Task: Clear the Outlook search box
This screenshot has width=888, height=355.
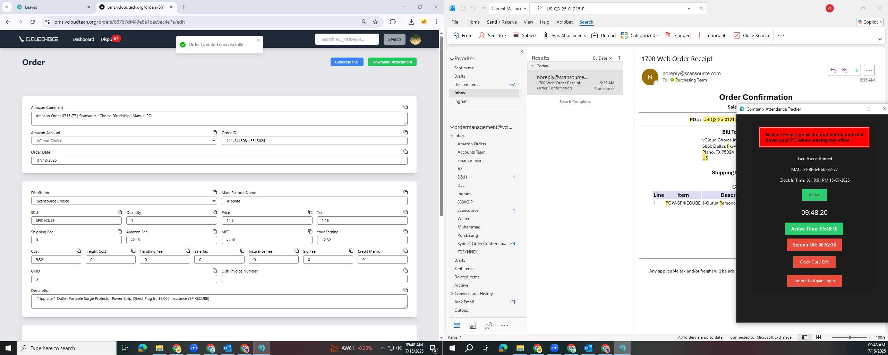Action: (x=701, y=8)
